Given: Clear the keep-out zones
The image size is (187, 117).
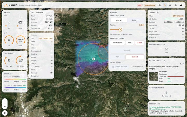Looking at the screenshot, I should click(x=139, y=43).
